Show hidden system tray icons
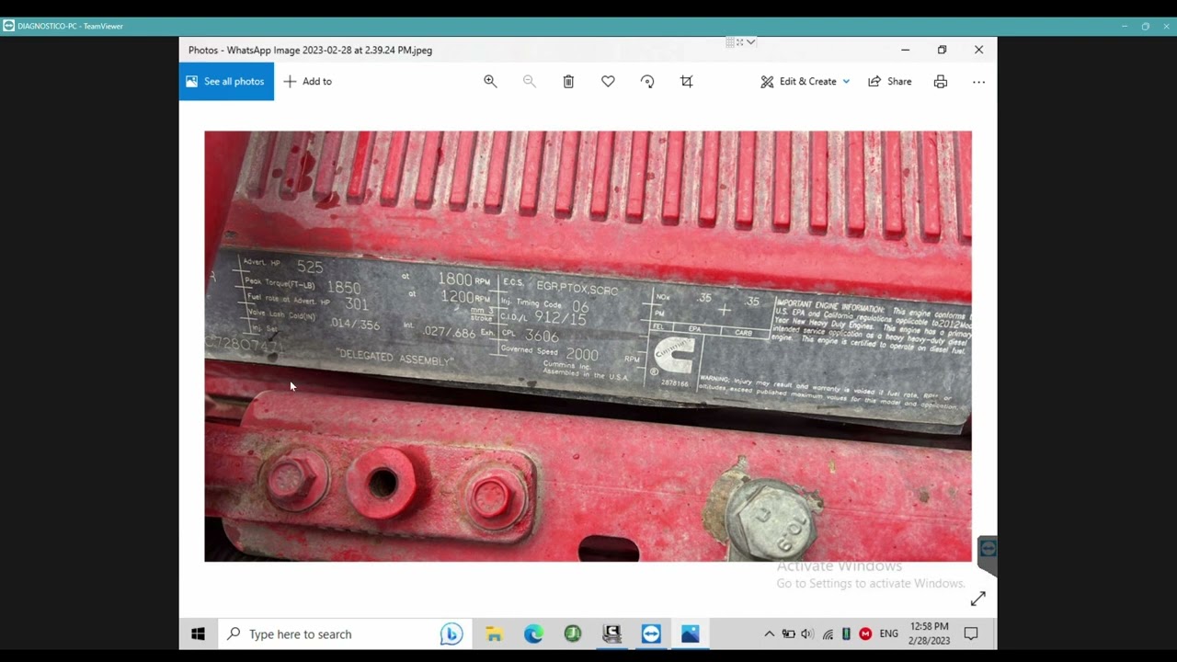The width and height of the screenshot is (1177, 662). pos(769,633)
